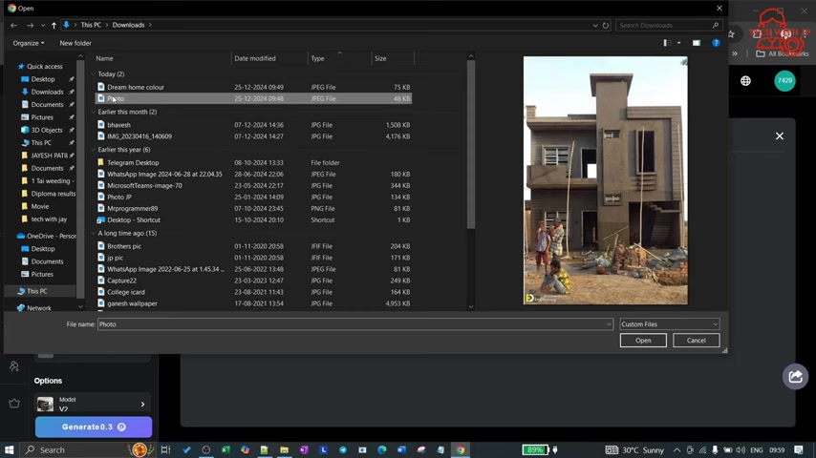Click the person sidebar icon in webpage
Viewport: 816px width, 458px height.
click(x=14, y=366)
